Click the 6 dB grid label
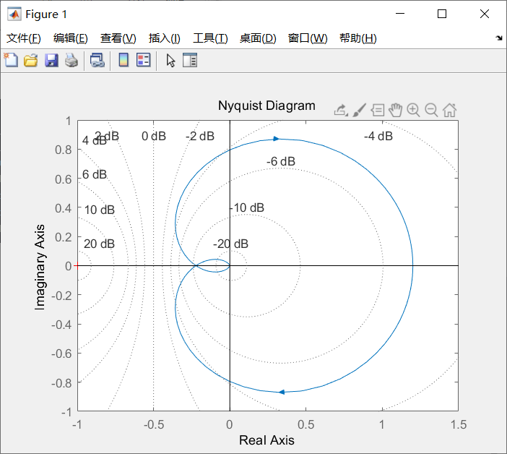This screenshot has width=507, height=454. (95, 174)
